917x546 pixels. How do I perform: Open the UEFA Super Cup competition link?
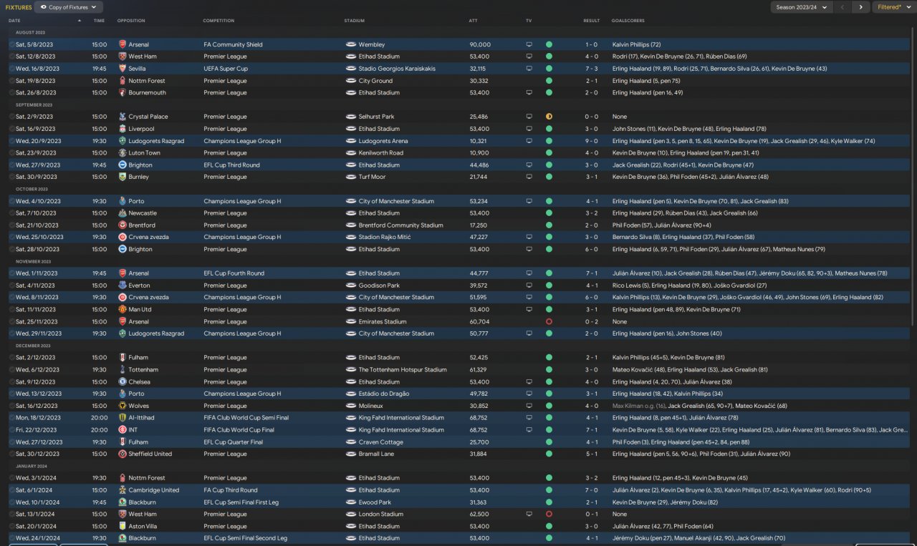pyautogui.click(x=225, y=69)
